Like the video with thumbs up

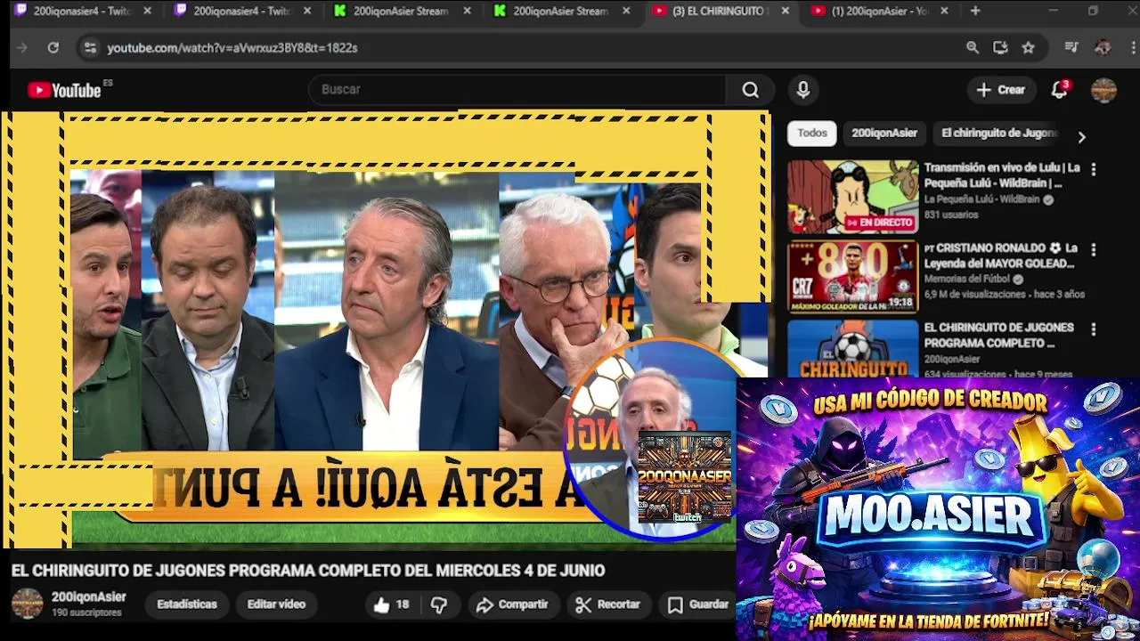point(391,604)
